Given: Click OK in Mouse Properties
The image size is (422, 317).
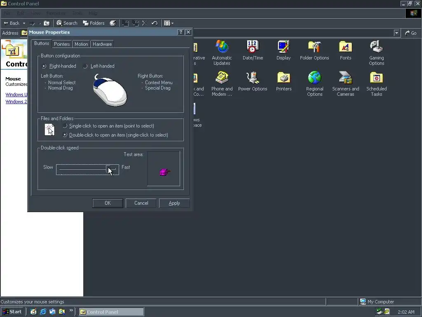Looking at the screenshot, I should click(x=108, y=203).
